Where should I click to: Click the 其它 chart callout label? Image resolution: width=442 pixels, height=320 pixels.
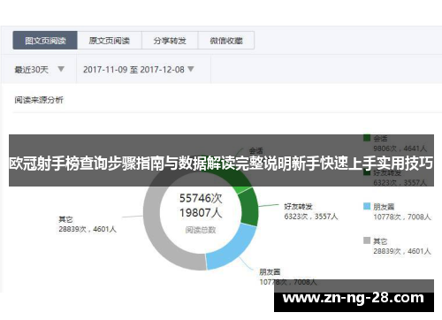[65, 219]
